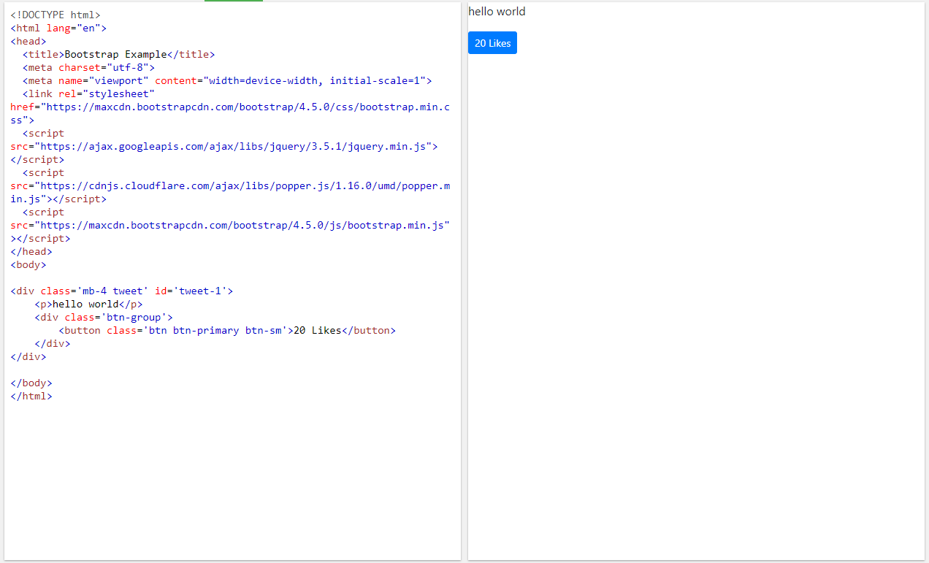This screenshot has width=929, height=563.
Task: Click the link rel stylesheet line
Action: pos(88,93)
